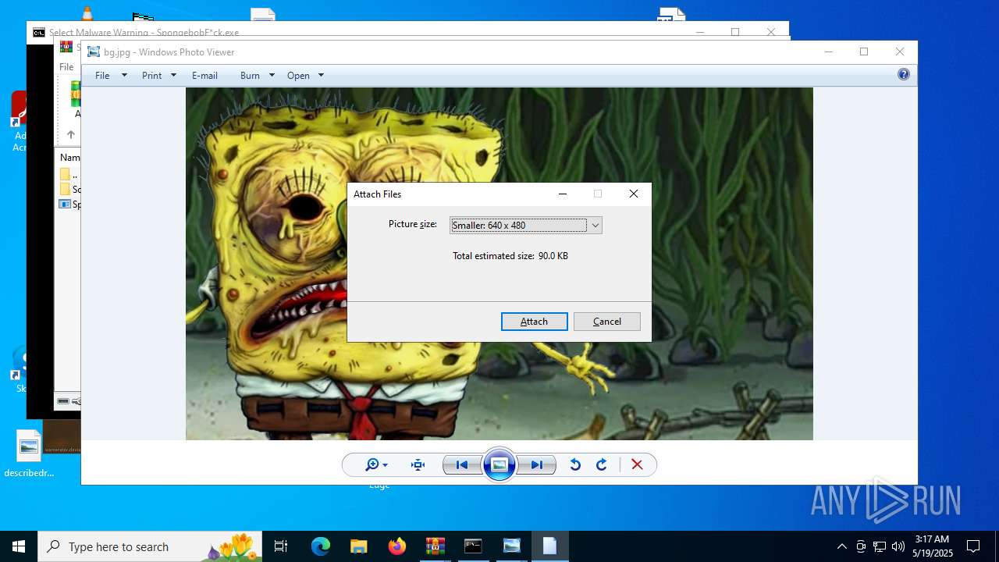Delete photo with red X
Screen dimensions: 999x562
pyautogui.click(x=637, y=465)
